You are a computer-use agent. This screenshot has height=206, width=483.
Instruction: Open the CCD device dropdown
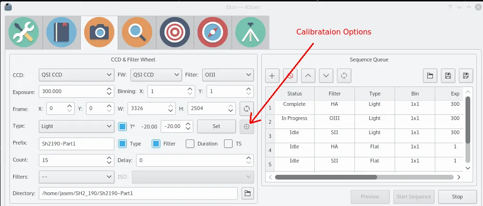click(x=77, y=75)
